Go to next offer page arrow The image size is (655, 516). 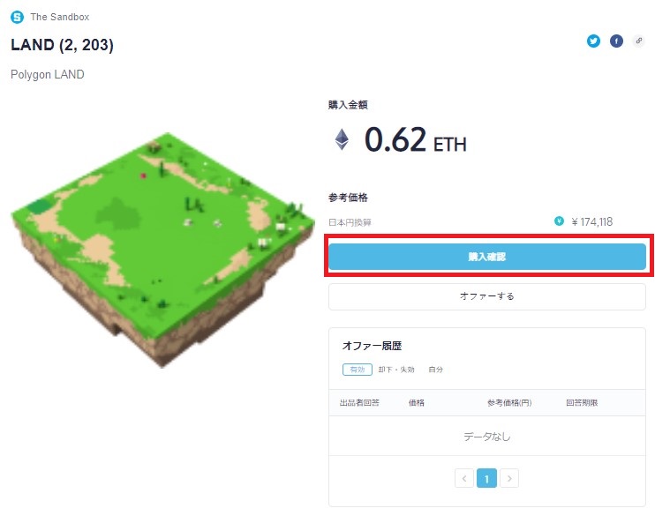tap(509, 478)
